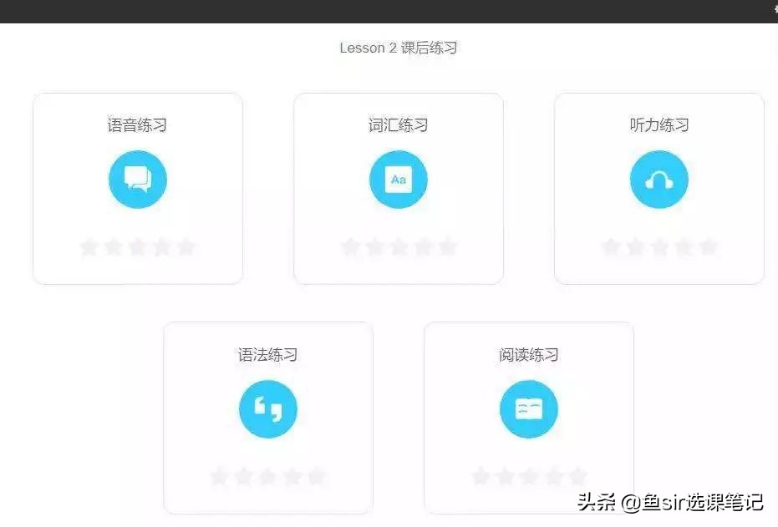
Task: Select the fifth star under 词汇练习
Action: click(x=449, y=246)
